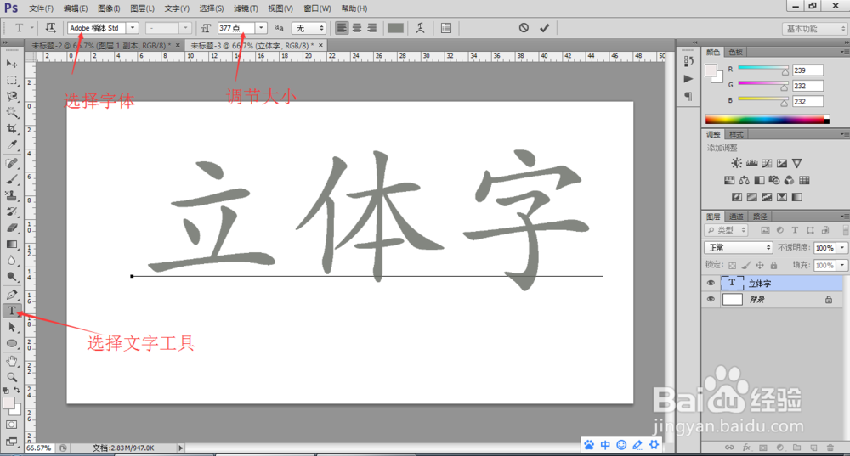This screenshot has height=456, width=850.
Task: Toggle Quick Mask mode
Action: coord(11,425)
